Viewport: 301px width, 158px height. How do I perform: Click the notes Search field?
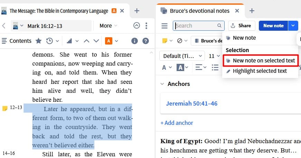click(198, 26)
